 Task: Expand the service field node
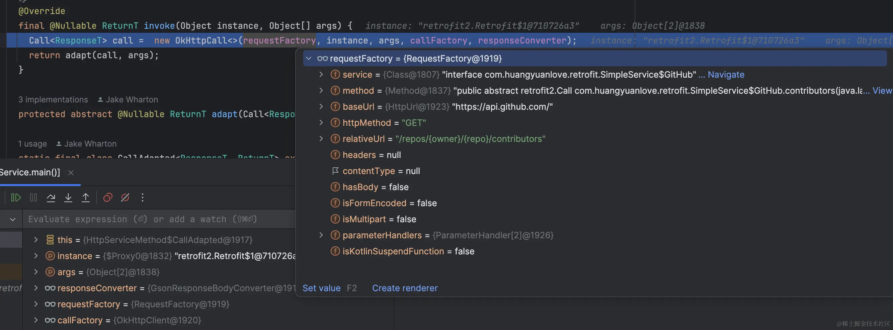click(x=321, y=75)
